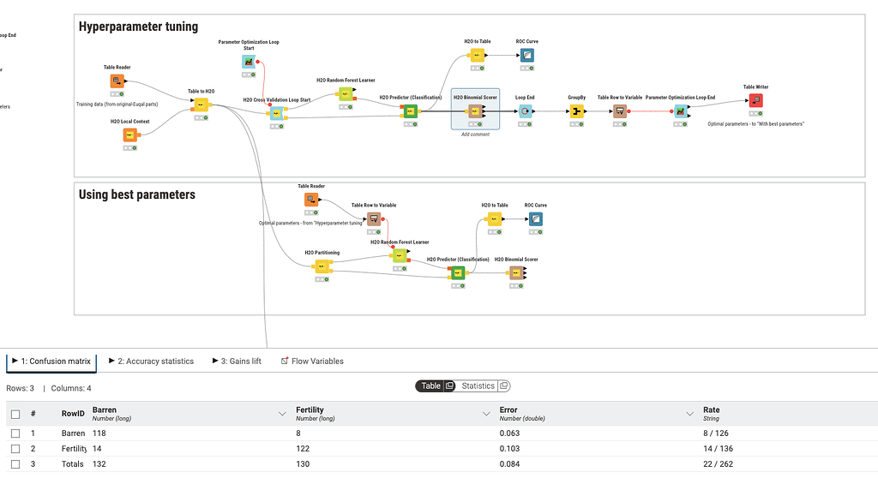This screenshot has height=484, width=878.
Task: Toggle the select-all header checkbox
Action: 15,414
